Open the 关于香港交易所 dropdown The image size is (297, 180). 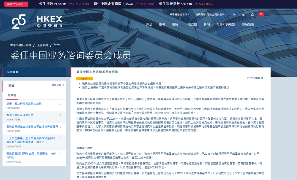point(179,14)
